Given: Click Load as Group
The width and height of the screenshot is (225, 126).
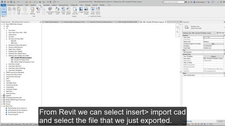Looking at the screenshot, I should pyautogui.click(x=98, y=11).
